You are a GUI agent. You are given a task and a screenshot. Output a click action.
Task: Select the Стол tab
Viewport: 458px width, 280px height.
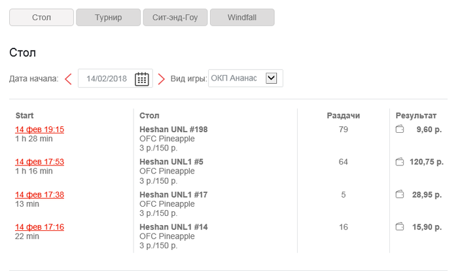[41, 17]
